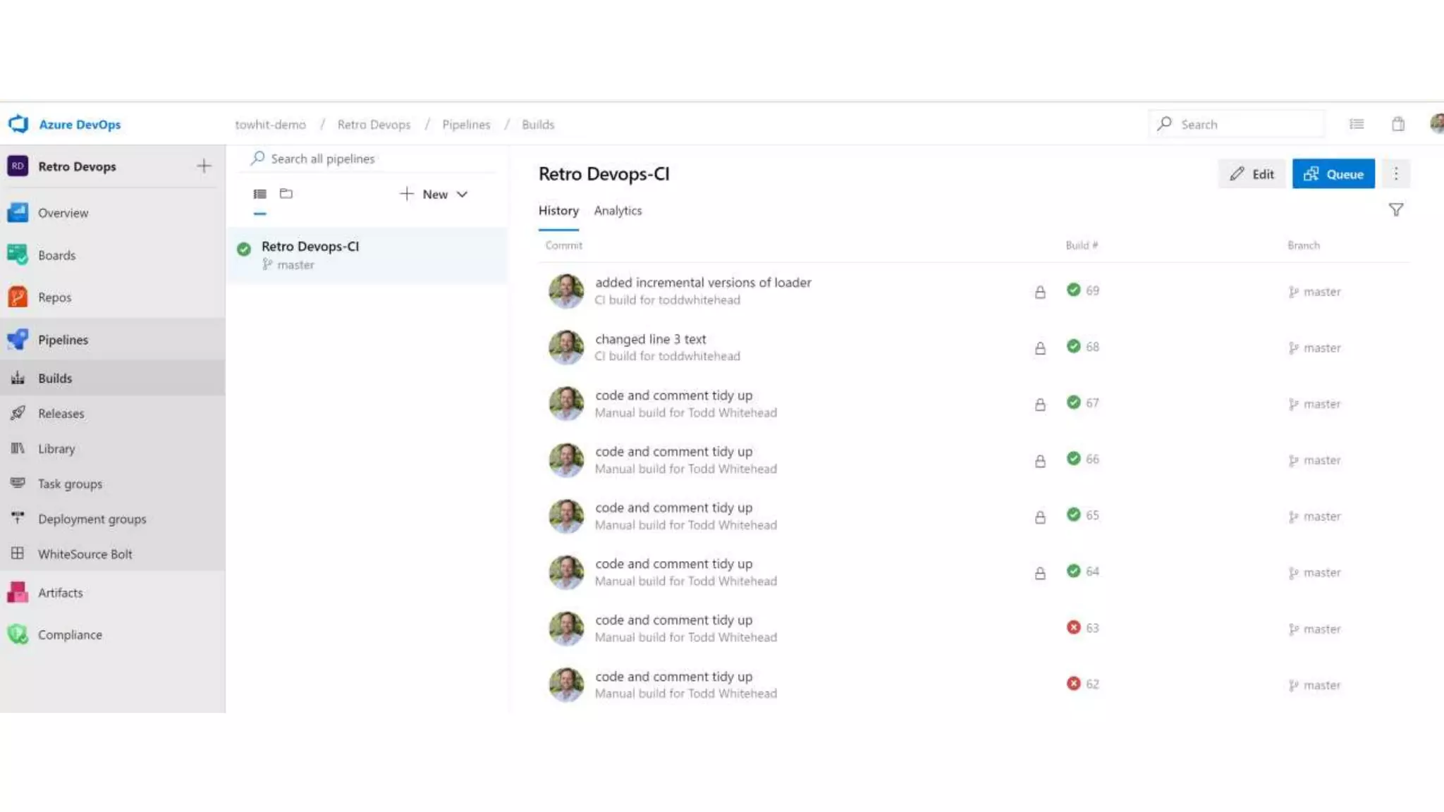Click the Azure DevOps logo icon

[18, 124]
